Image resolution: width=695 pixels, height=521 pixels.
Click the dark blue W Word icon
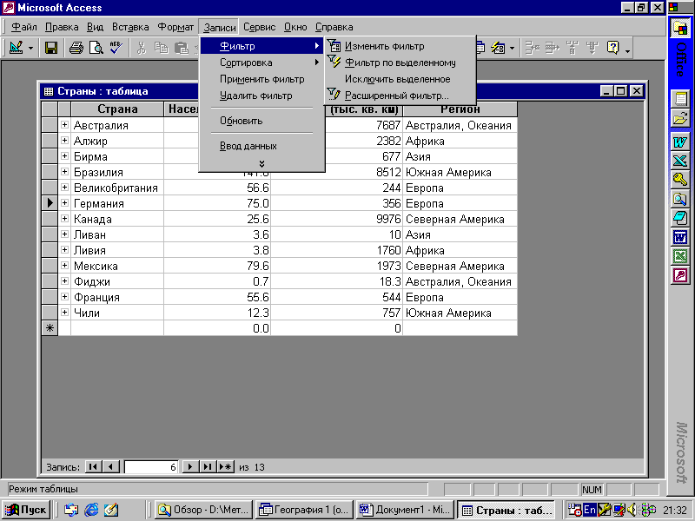680,237
